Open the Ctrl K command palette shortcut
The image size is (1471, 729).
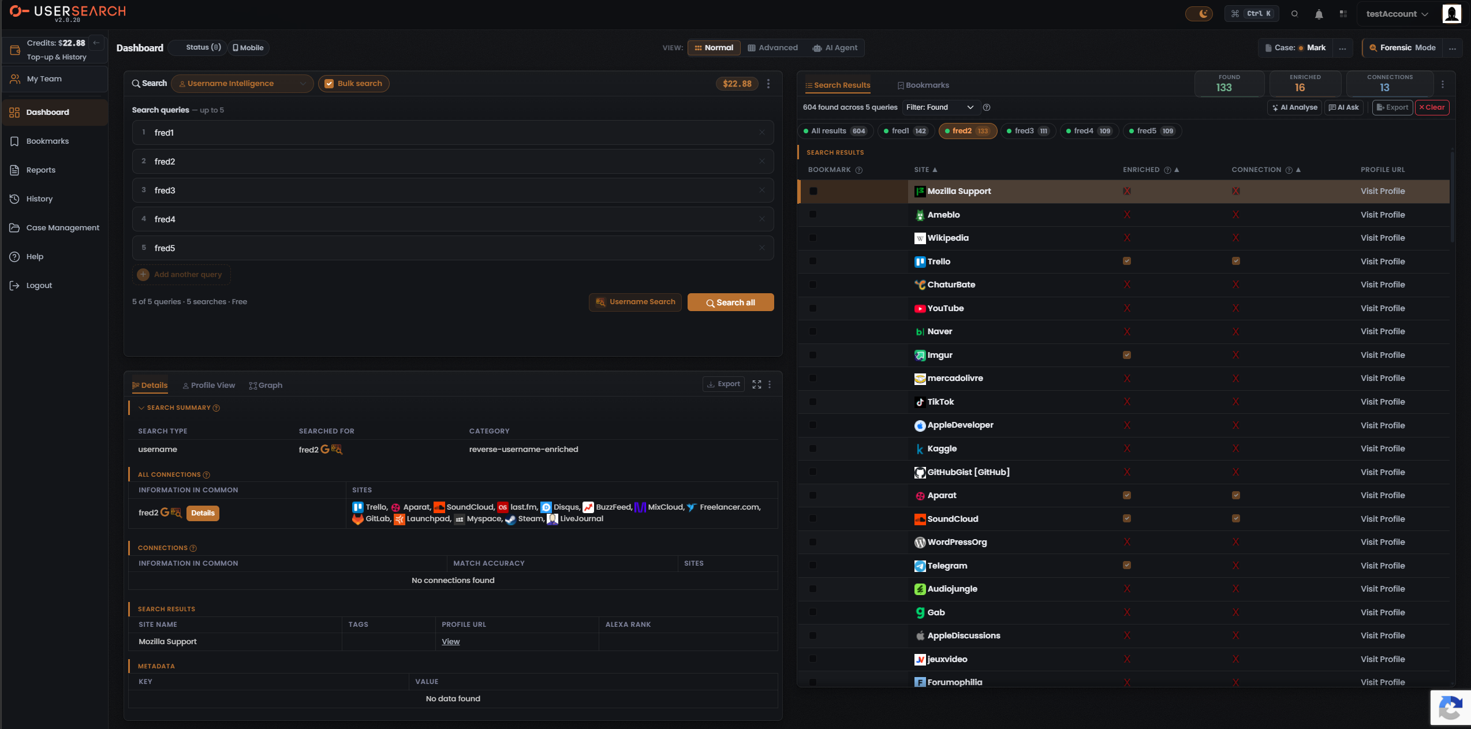click(x=1252, y=14)
